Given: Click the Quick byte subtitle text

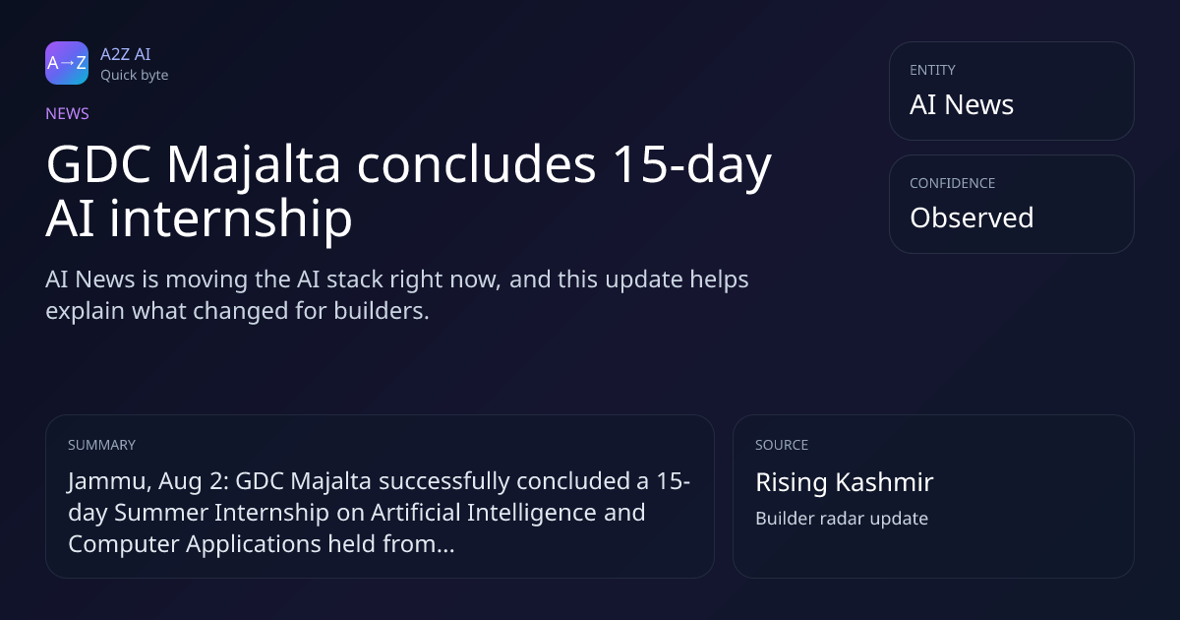Looking at the screenshot, I should (134, 75).
